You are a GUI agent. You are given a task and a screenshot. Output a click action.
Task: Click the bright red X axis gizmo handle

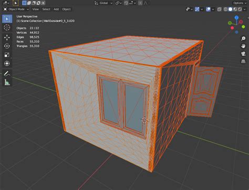232,28
